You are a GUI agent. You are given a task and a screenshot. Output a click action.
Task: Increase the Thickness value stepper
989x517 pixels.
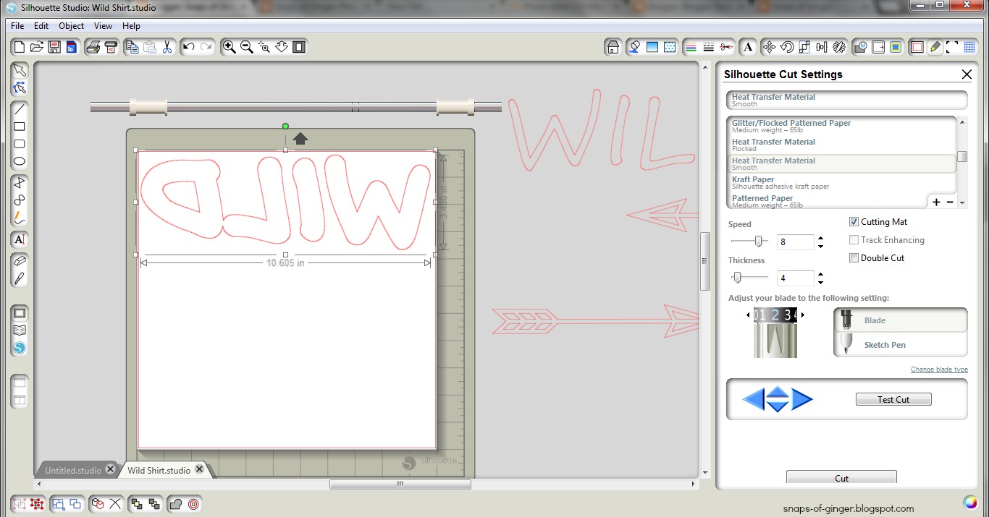(x=820, y=274)
